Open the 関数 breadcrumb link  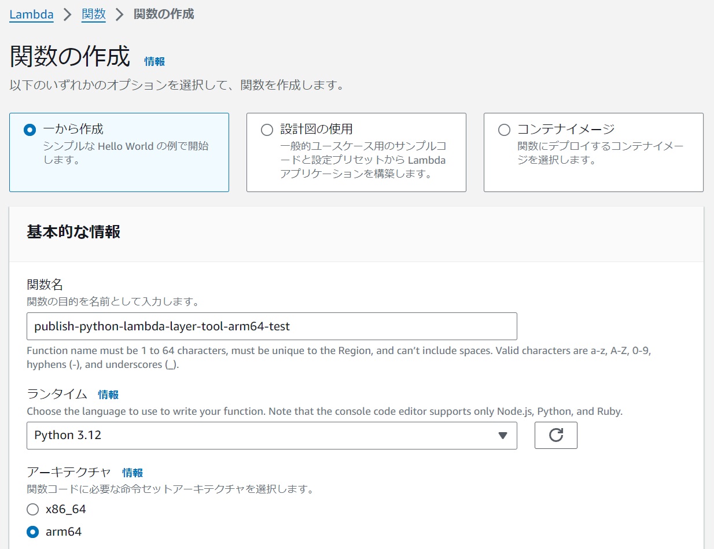[94, 14]
